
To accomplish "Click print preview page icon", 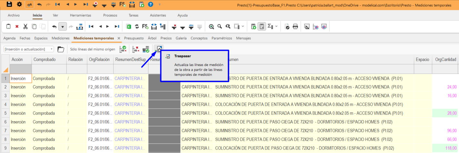I will click(x=287, y=27).
